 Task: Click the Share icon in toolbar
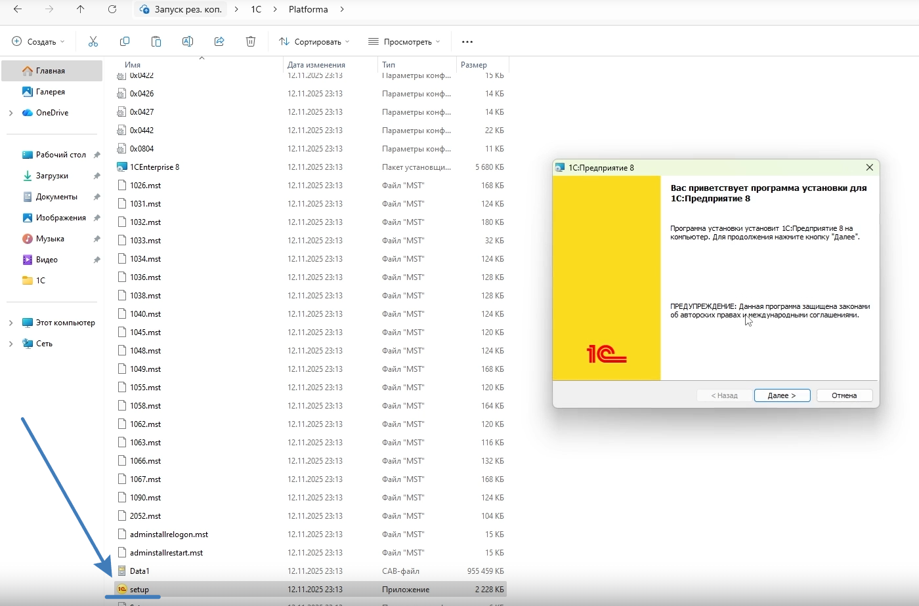tap(219, 41)
